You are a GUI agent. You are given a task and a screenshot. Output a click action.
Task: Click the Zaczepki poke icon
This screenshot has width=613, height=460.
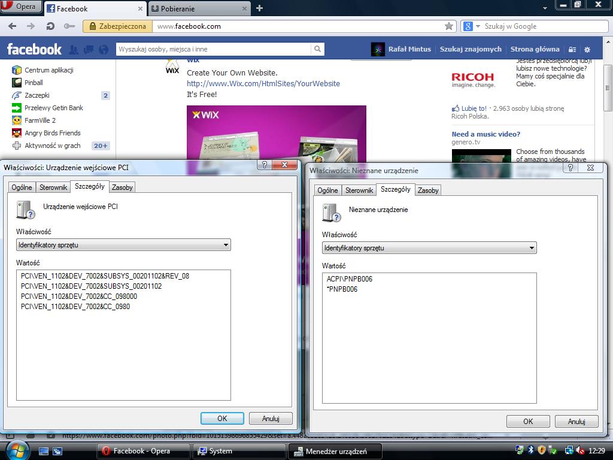point(17,95)
